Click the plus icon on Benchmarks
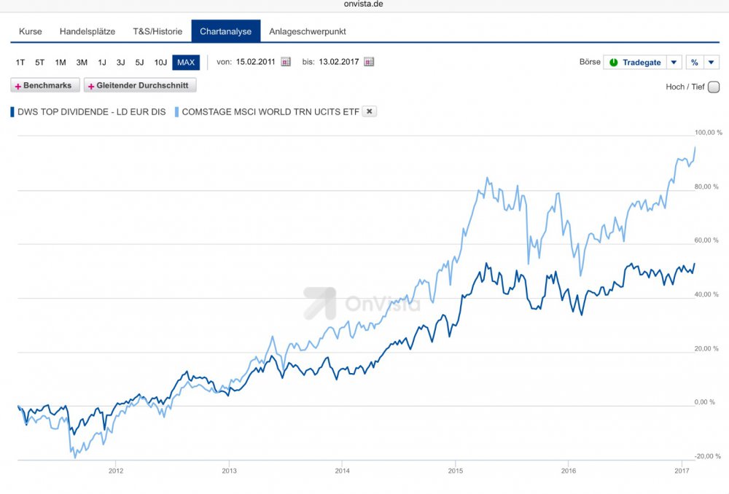The height and width of the screenshot is (494, 729). pyautogui.click(x=18, y=86)
